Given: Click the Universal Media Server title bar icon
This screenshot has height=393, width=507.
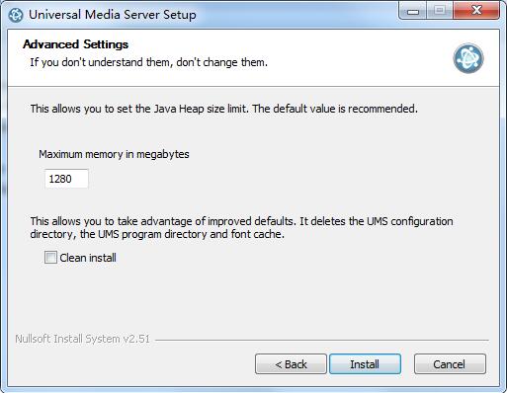Looking at the screenshot, I should [x=16, y=15].
